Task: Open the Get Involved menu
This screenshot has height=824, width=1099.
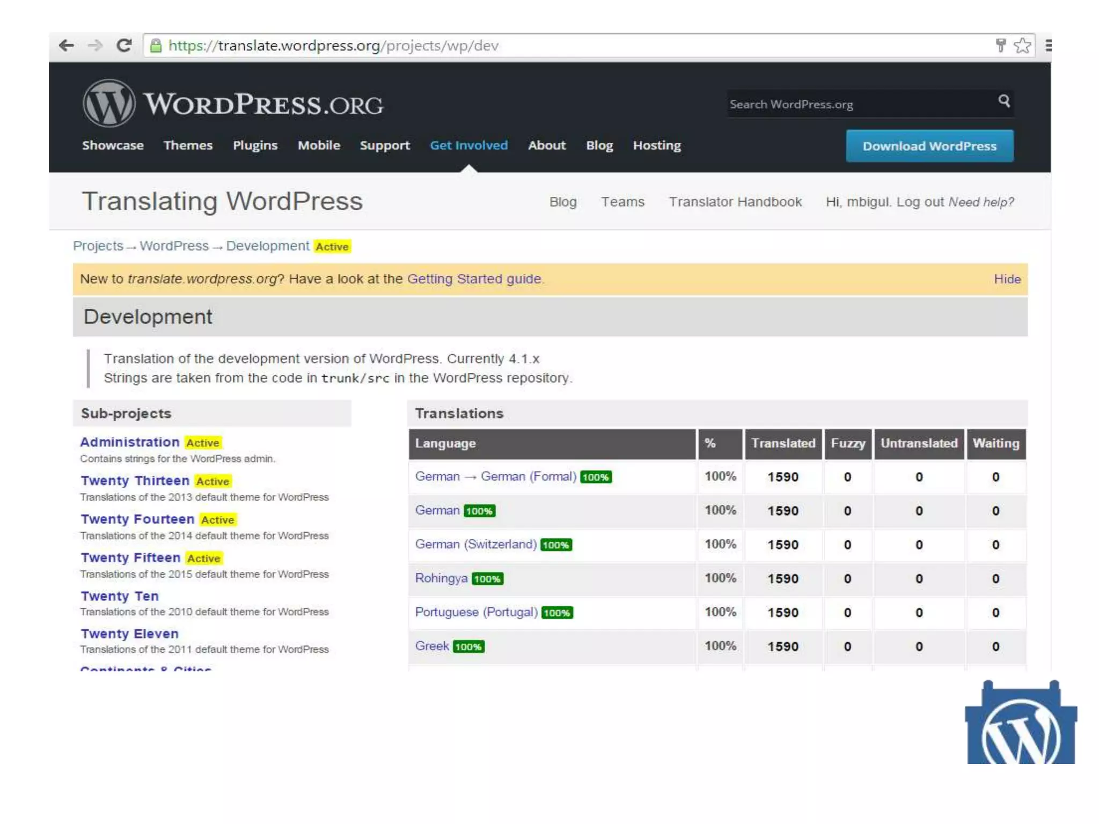Action: [468, 145]
